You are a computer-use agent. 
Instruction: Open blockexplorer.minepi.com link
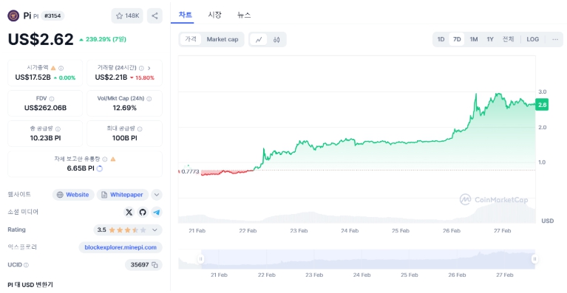[120, 247]
